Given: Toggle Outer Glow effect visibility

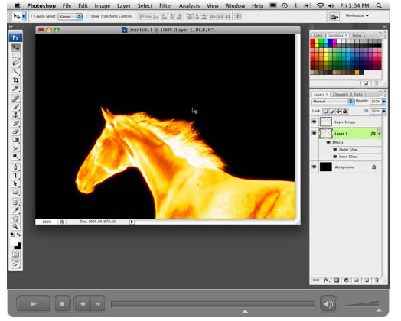Looking at the screenshot, I should tap(335, 149).
